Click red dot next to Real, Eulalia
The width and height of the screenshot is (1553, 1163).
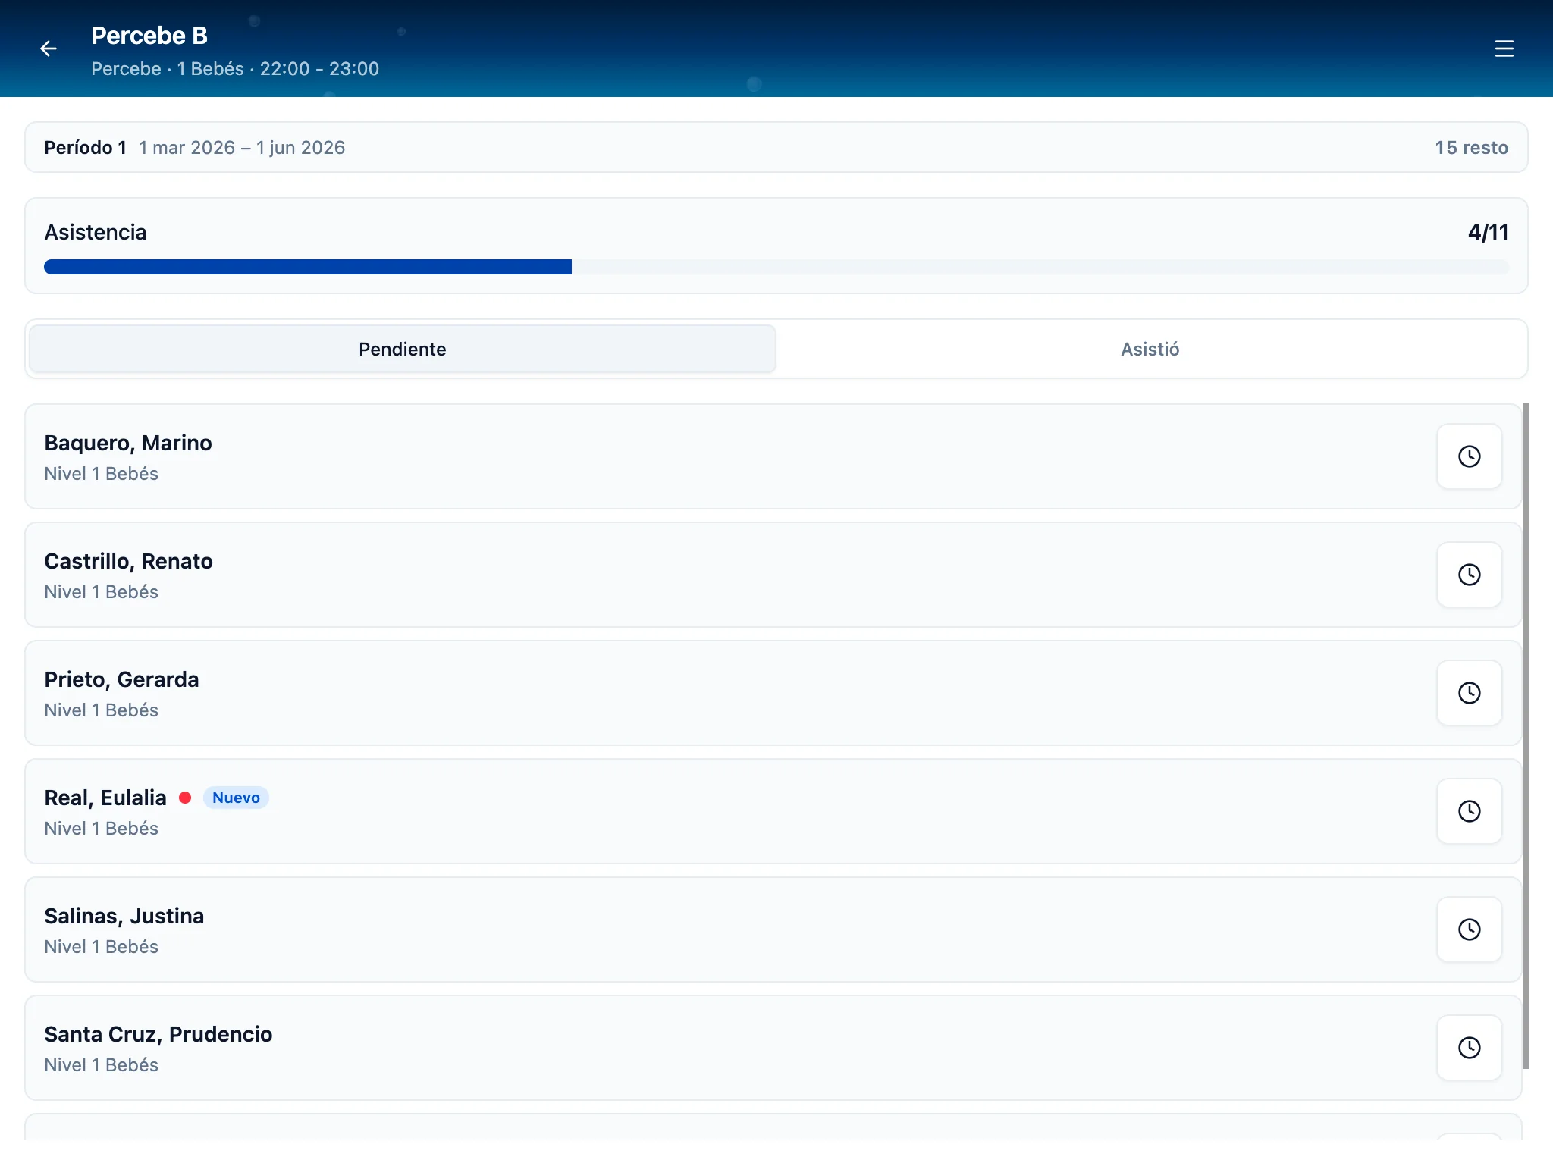[x=185, y=798]
